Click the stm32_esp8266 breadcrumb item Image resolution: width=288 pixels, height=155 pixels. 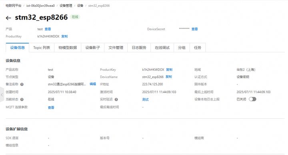[x=99, y=6]
